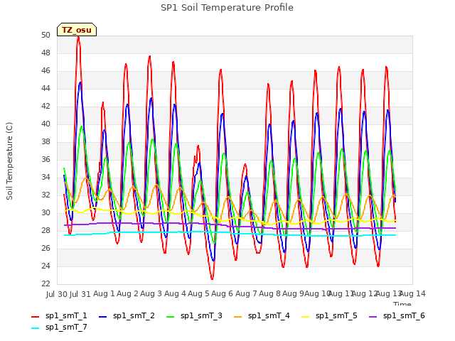Click the red curve's 50-degree peak on Jul 31

pos(78,37)
